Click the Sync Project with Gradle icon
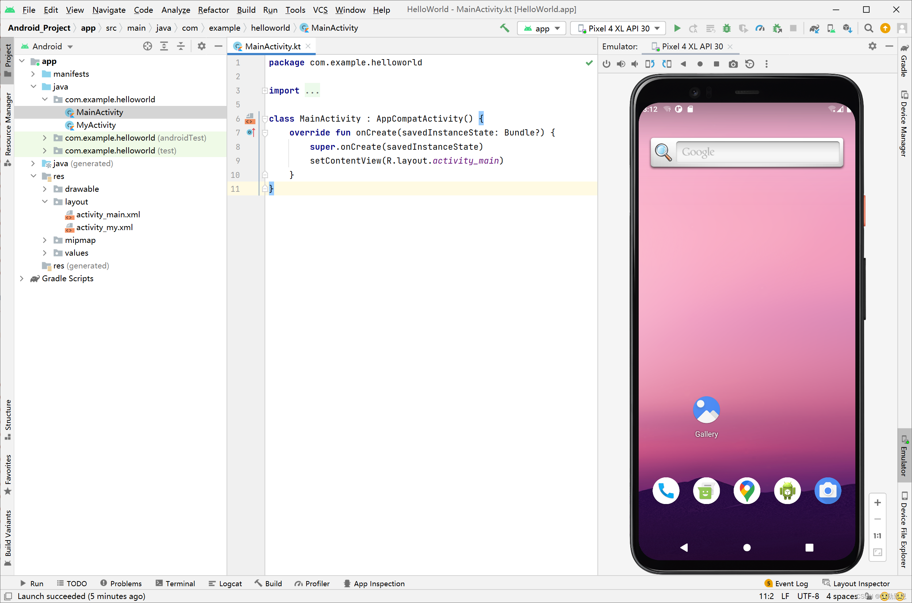The image size is (912, 603). pos(814,28)
